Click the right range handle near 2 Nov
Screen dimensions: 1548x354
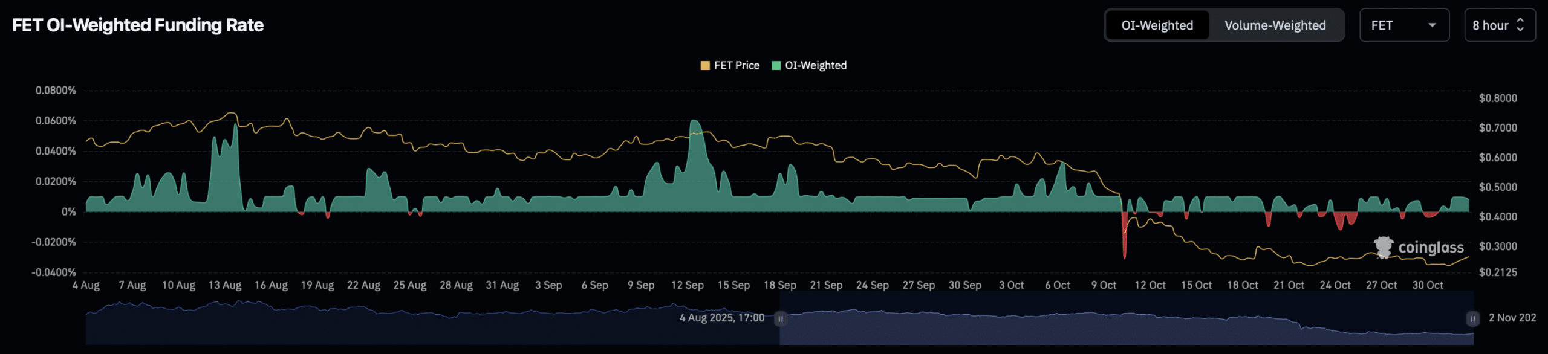pos(1472,318)
